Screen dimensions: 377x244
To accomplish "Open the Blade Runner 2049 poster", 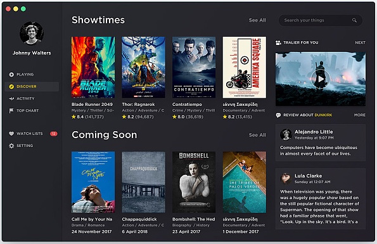I will (93, 67).
